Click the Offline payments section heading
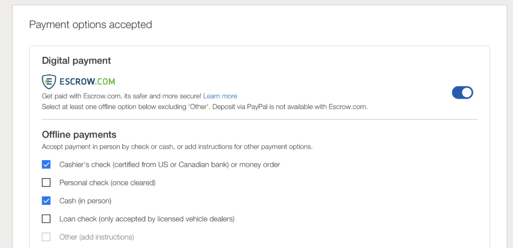 coord(79,135)
